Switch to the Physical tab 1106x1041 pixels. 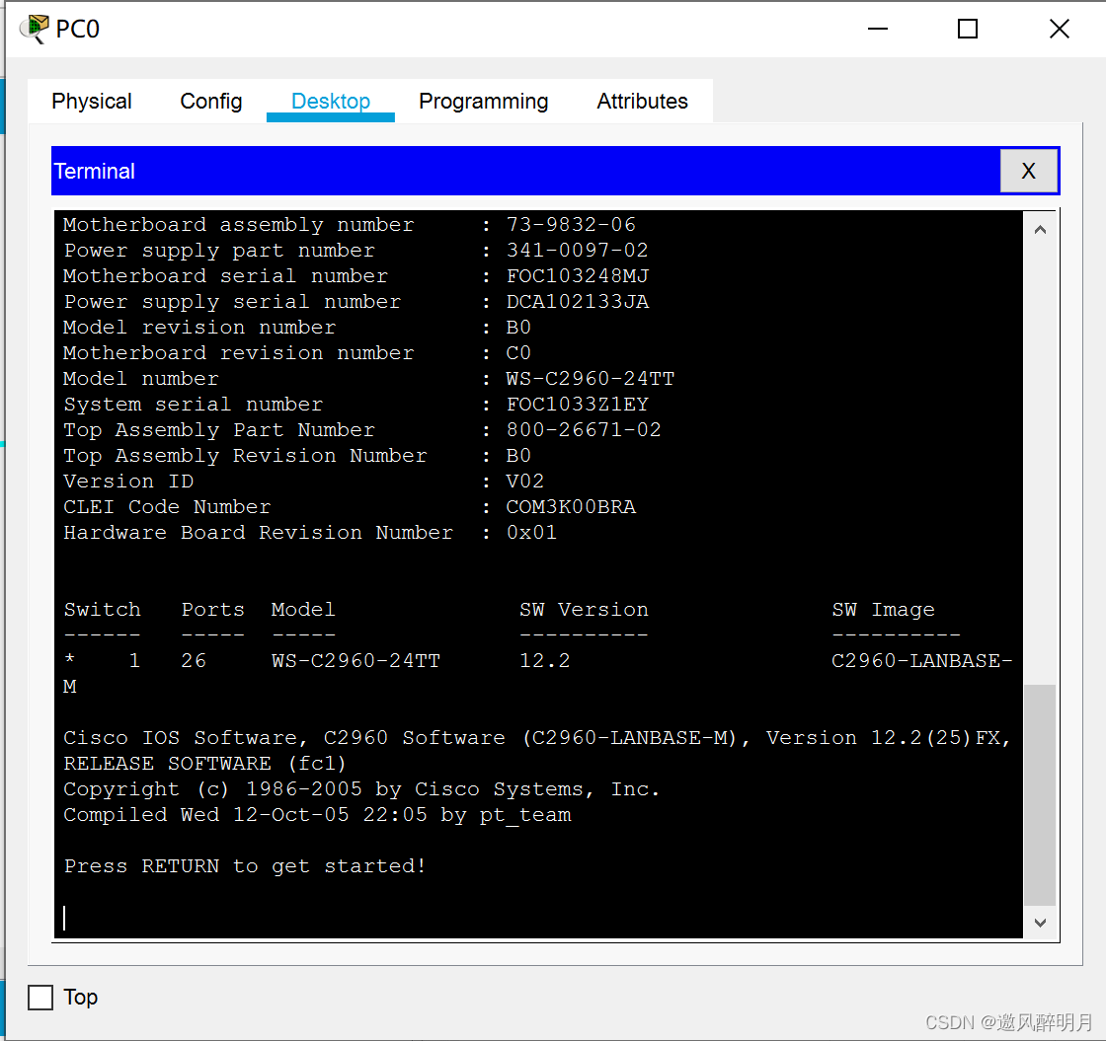[92, 101]
